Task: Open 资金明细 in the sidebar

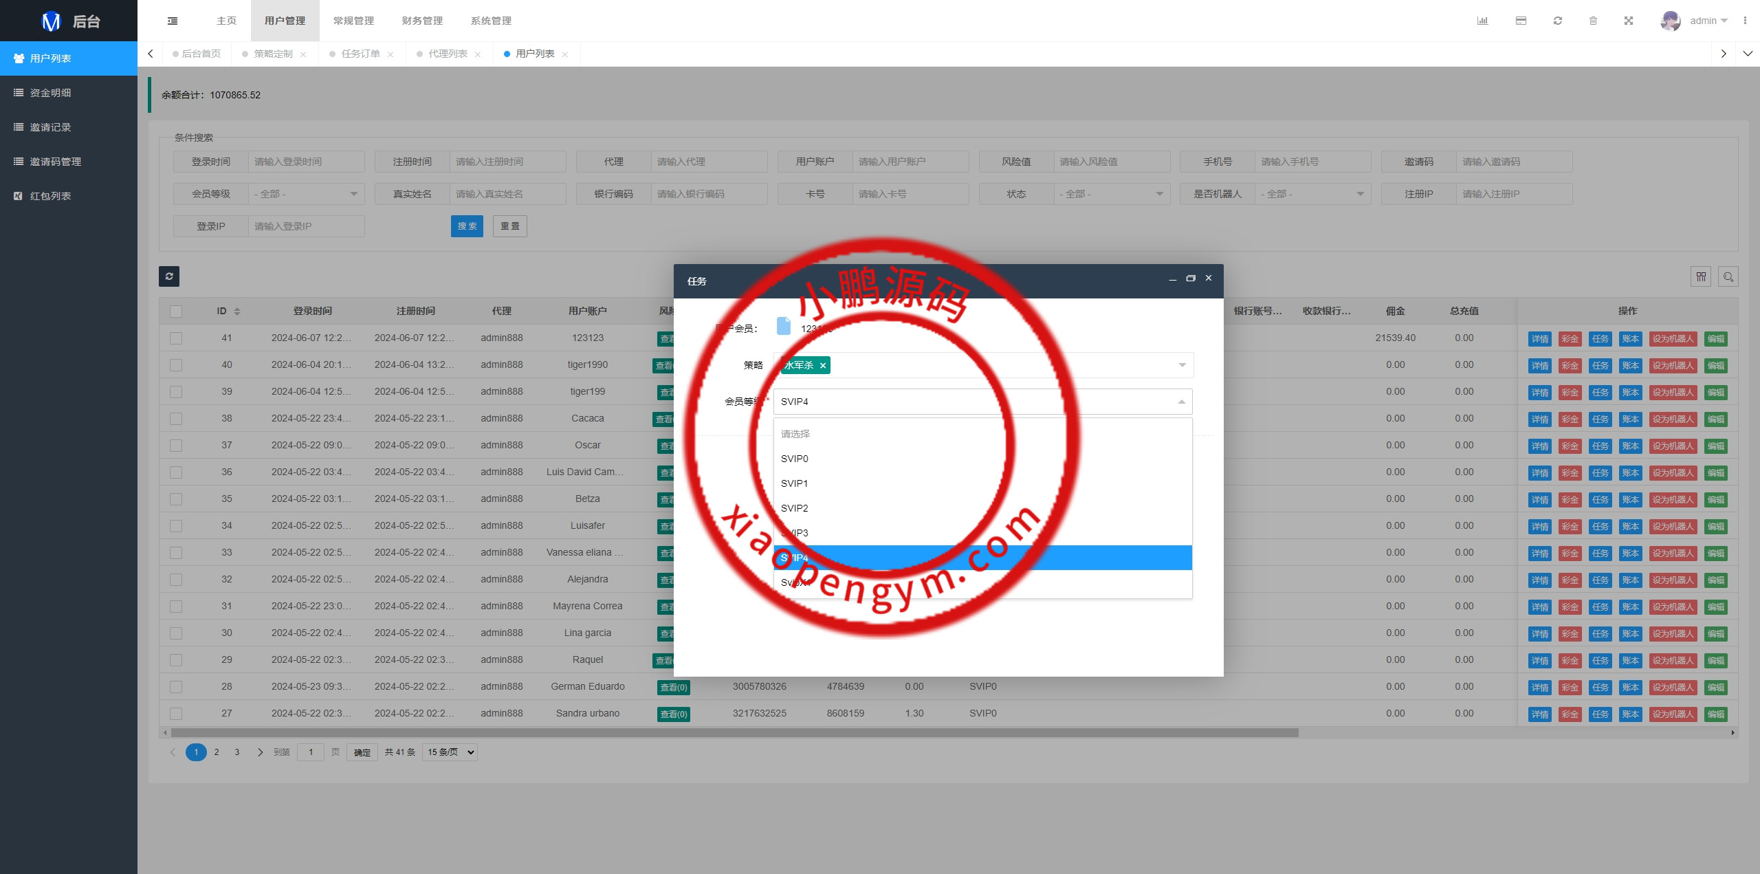Action: [50, 93]
